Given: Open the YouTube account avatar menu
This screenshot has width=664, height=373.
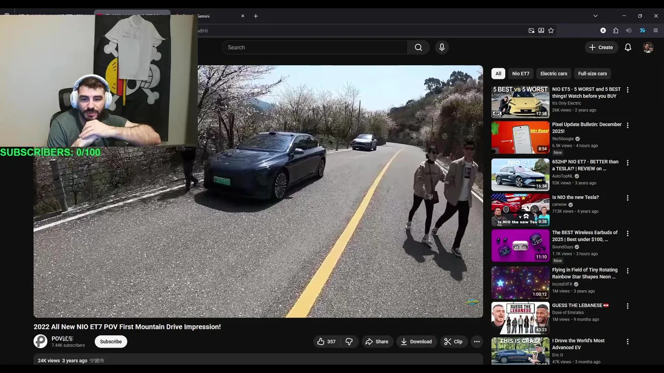Looking at the screenshot, I should tap(648, 47).
